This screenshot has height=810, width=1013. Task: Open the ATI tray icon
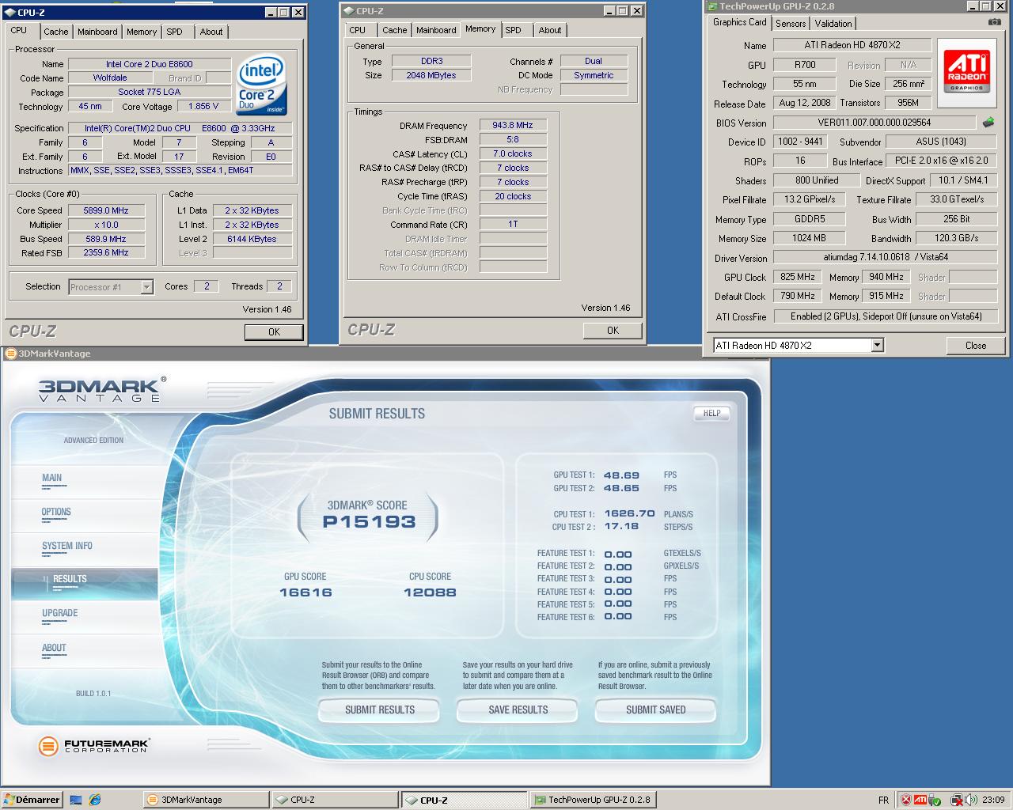coord(920,800)
